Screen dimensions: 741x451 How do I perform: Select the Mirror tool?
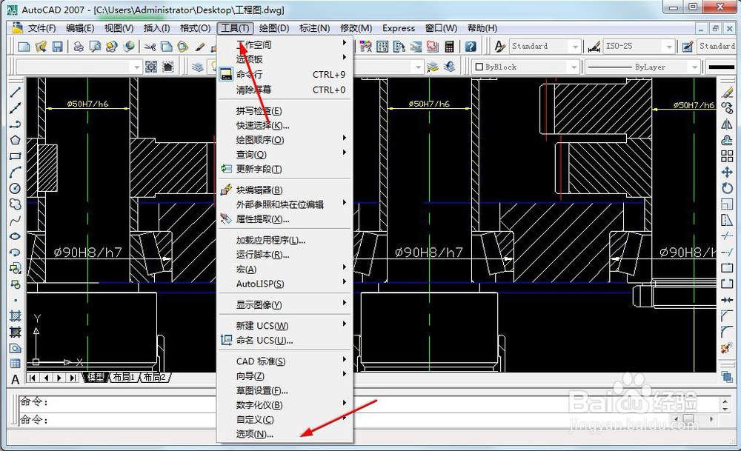(727, 124)
